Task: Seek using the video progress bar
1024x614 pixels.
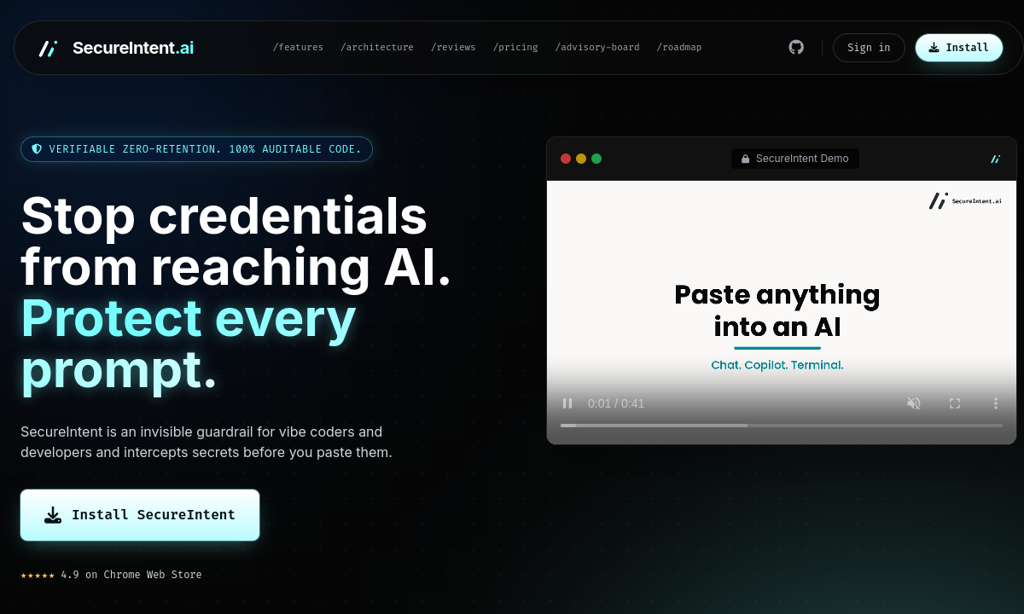Action: (782, 425)
